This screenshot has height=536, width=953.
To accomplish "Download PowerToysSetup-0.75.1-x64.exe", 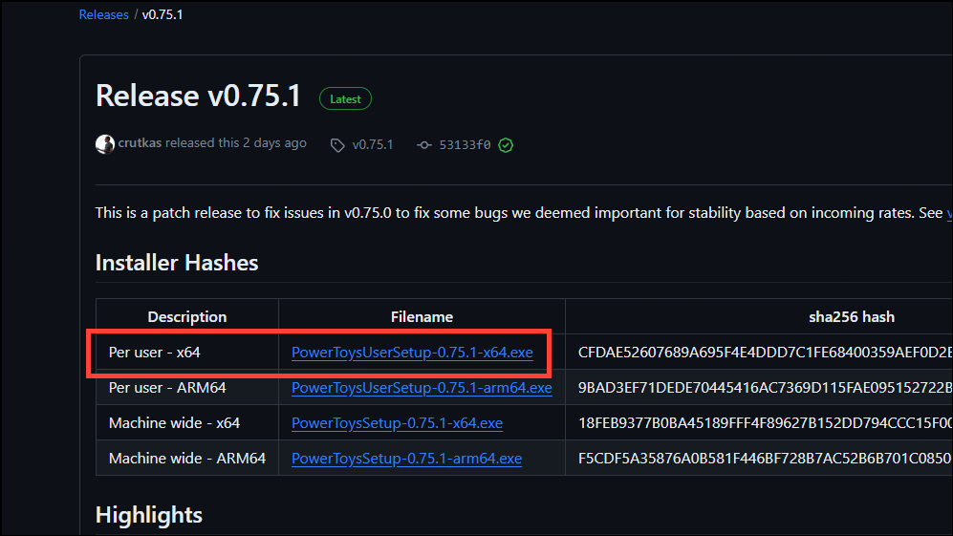I will pos(397,423).
